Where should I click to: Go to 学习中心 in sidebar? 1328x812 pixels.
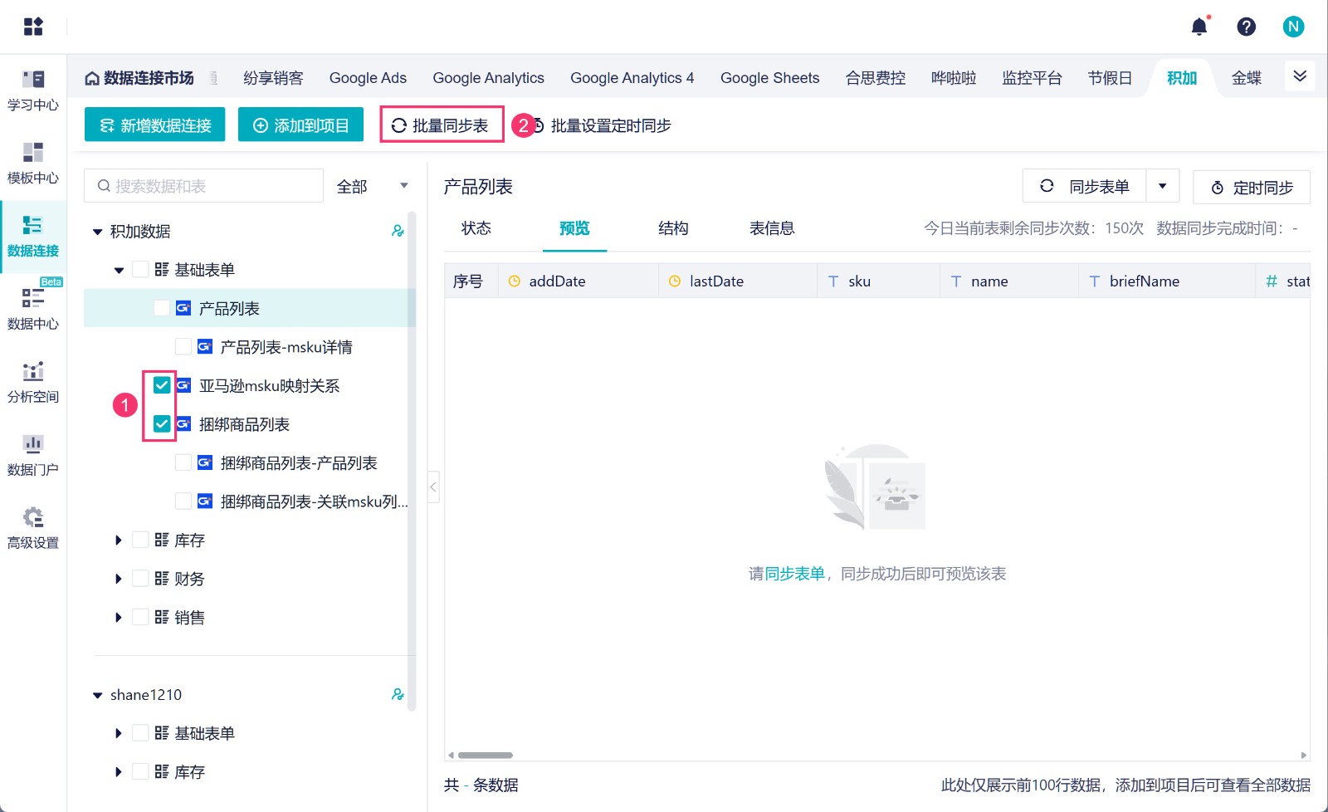[x=33, y=91]
